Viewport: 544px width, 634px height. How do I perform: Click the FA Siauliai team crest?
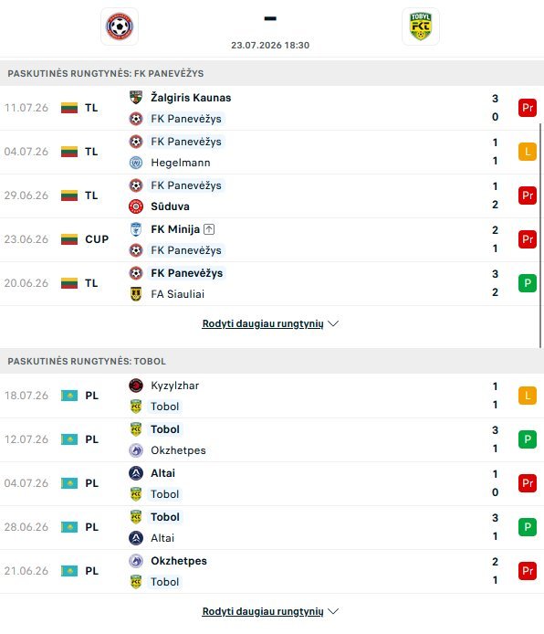click(x=136, y=294)
